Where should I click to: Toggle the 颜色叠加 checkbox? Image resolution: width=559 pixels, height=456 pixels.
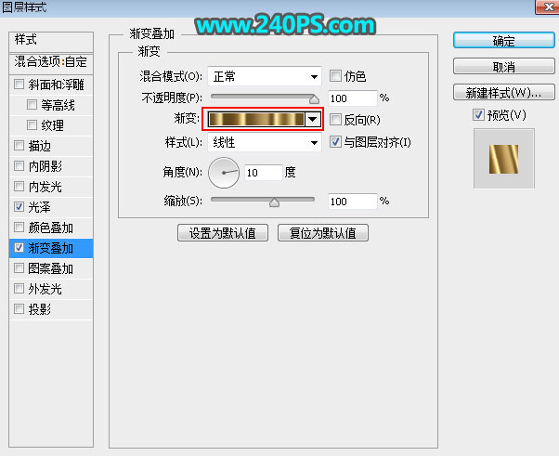pos(19,228)
